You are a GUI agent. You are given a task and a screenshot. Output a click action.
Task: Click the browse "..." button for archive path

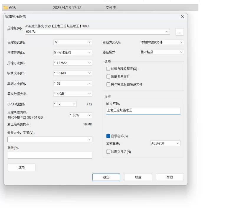pyautogui.click(x=179, y=32)
